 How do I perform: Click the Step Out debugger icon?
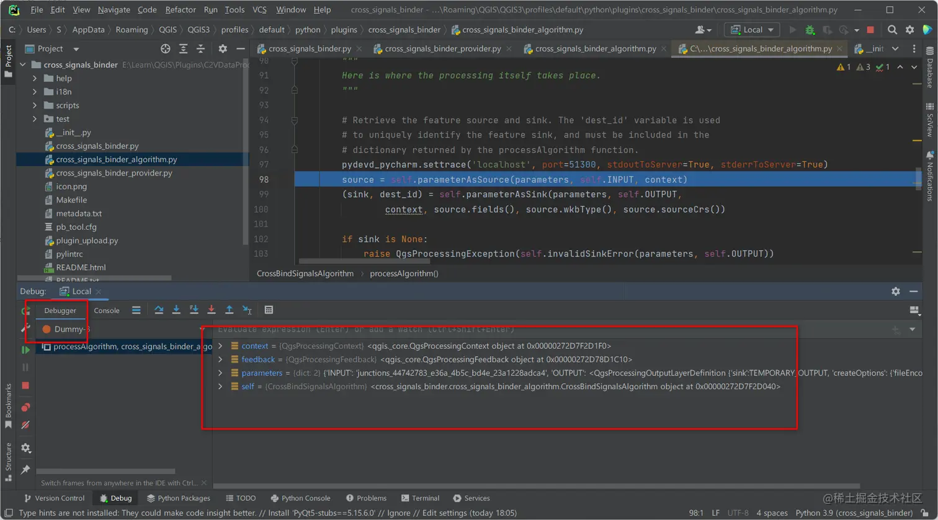(229, 310)
